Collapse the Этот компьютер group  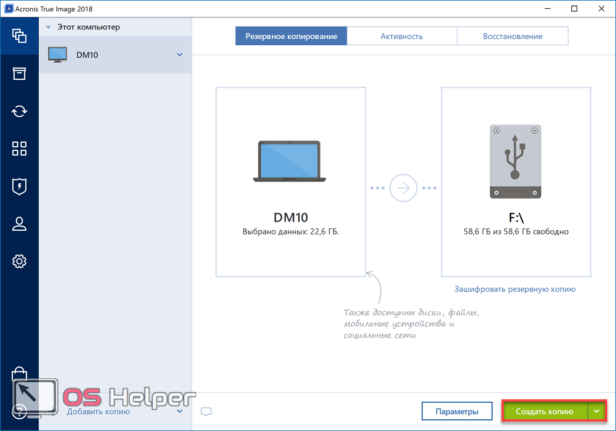(x=48, y=27)
